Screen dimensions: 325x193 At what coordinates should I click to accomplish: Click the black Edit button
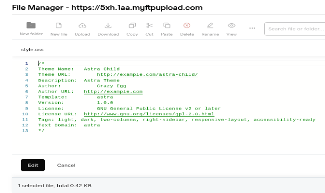[33, 165]
